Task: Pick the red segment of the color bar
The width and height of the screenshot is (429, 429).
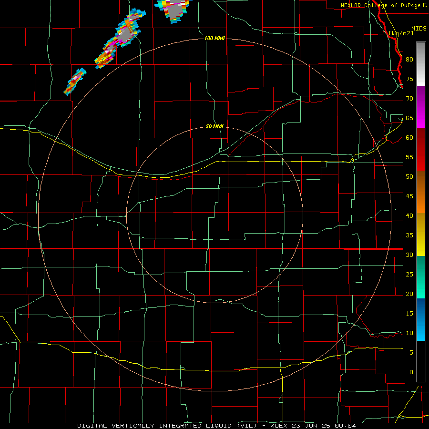Action: click(421, 150)
